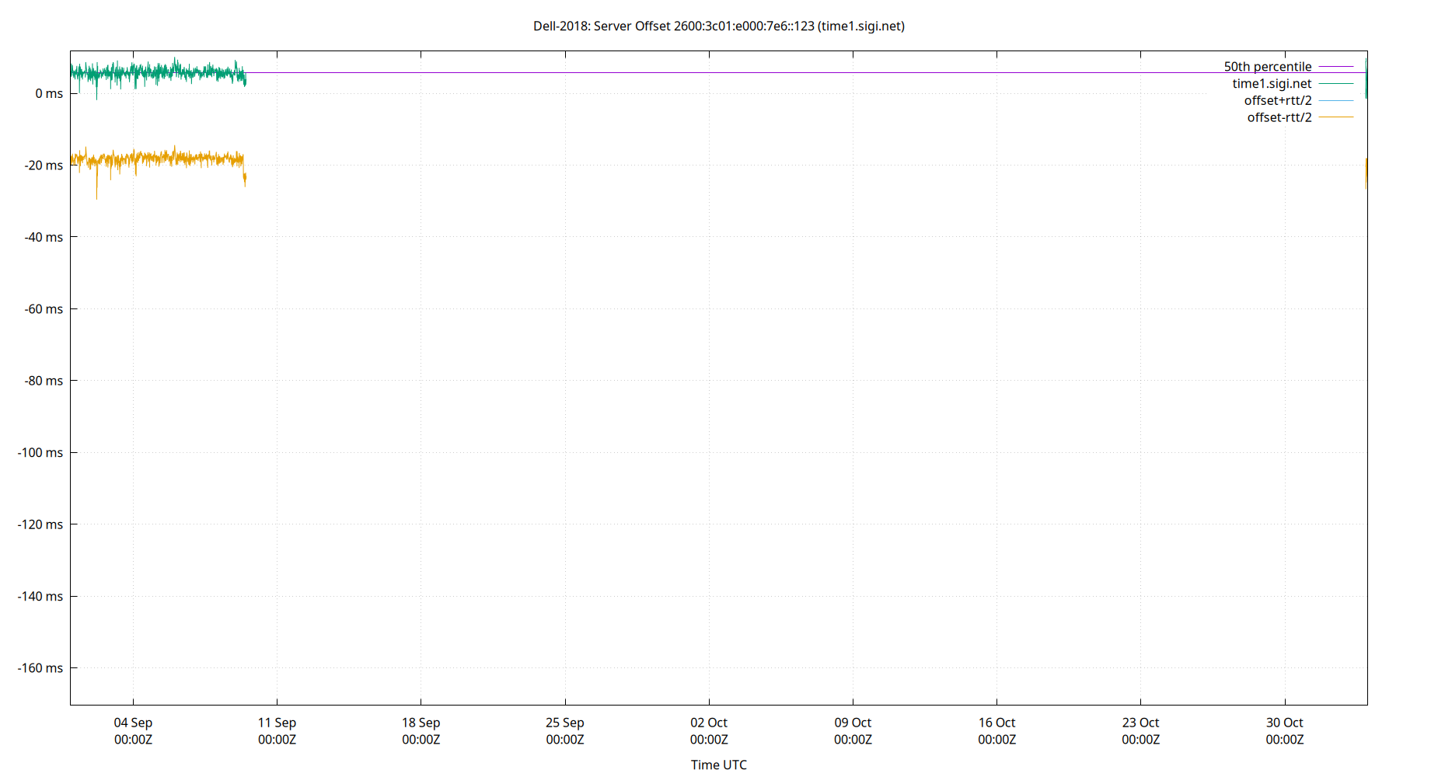The width and height of the screenshot is (1438, 777).
Task: Click the 50th percentile legend entry
Action: pyautogui.click(x=1268, y=66)
